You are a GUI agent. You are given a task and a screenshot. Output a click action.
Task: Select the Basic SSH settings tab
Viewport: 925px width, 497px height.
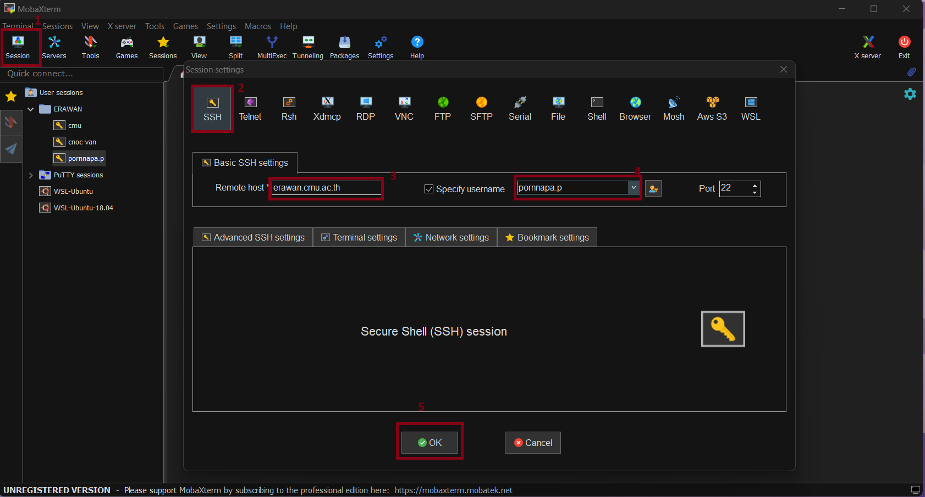click(245, 163)
